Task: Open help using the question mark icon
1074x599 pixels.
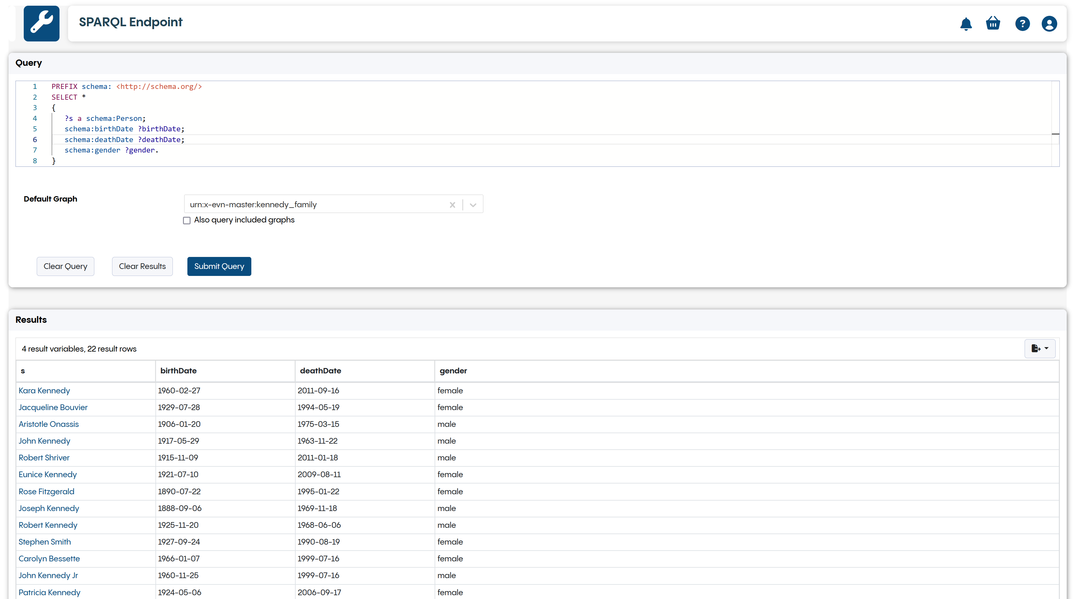Action: click(x=1022, y=24)
